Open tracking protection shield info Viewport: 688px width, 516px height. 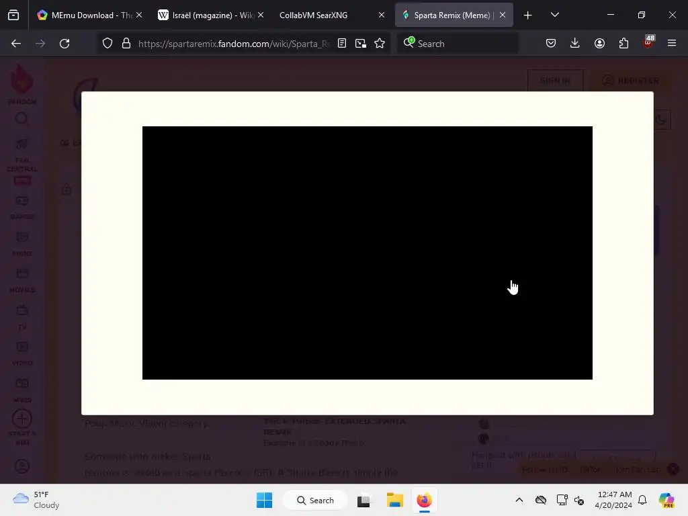107,44
